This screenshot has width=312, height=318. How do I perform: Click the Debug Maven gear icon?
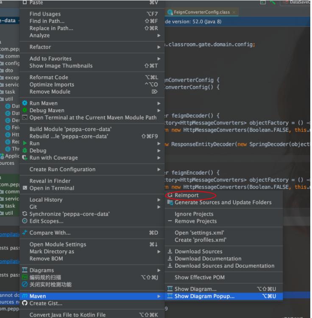25,111
